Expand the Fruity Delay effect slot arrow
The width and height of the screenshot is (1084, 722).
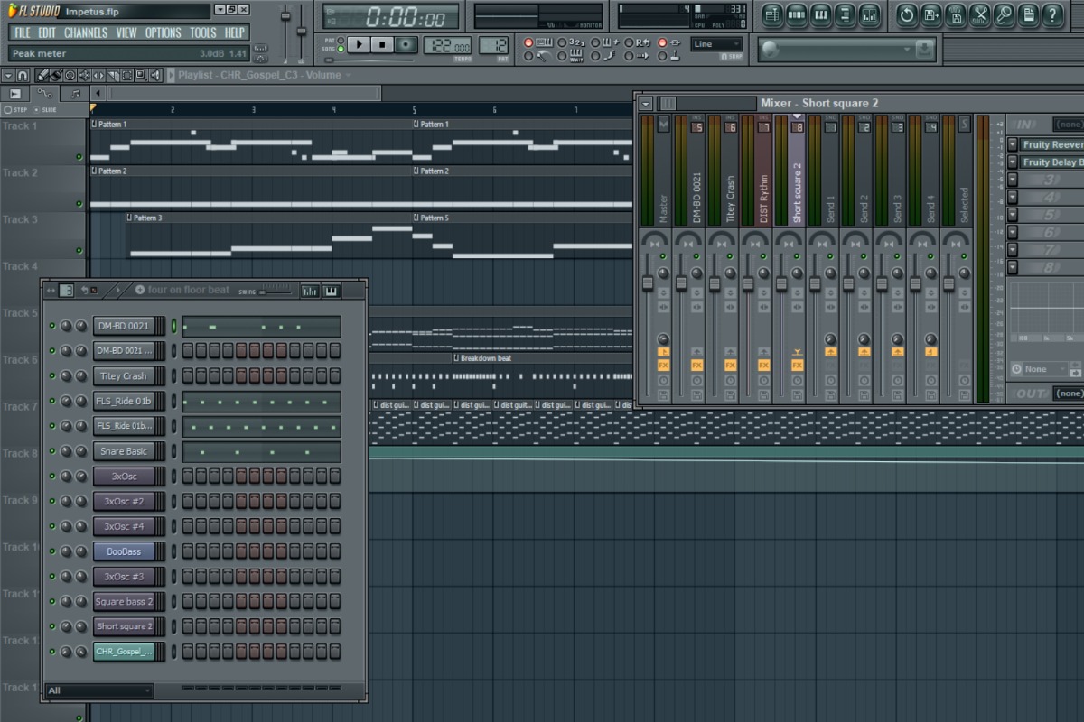1013,162
